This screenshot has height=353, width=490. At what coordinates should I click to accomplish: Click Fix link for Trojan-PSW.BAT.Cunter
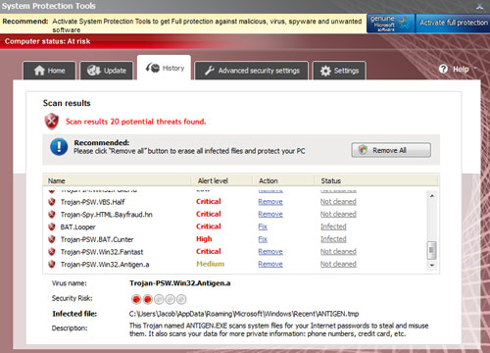click(263, 239)
